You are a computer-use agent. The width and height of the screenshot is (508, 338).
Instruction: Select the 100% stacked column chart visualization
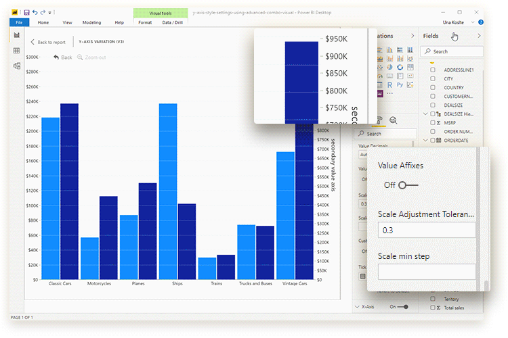pyautogui.click(x=410, y=50)
